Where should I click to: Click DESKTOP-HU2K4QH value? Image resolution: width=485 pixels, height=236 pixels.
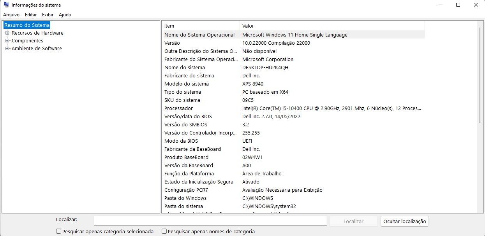[x=265, y=68]
